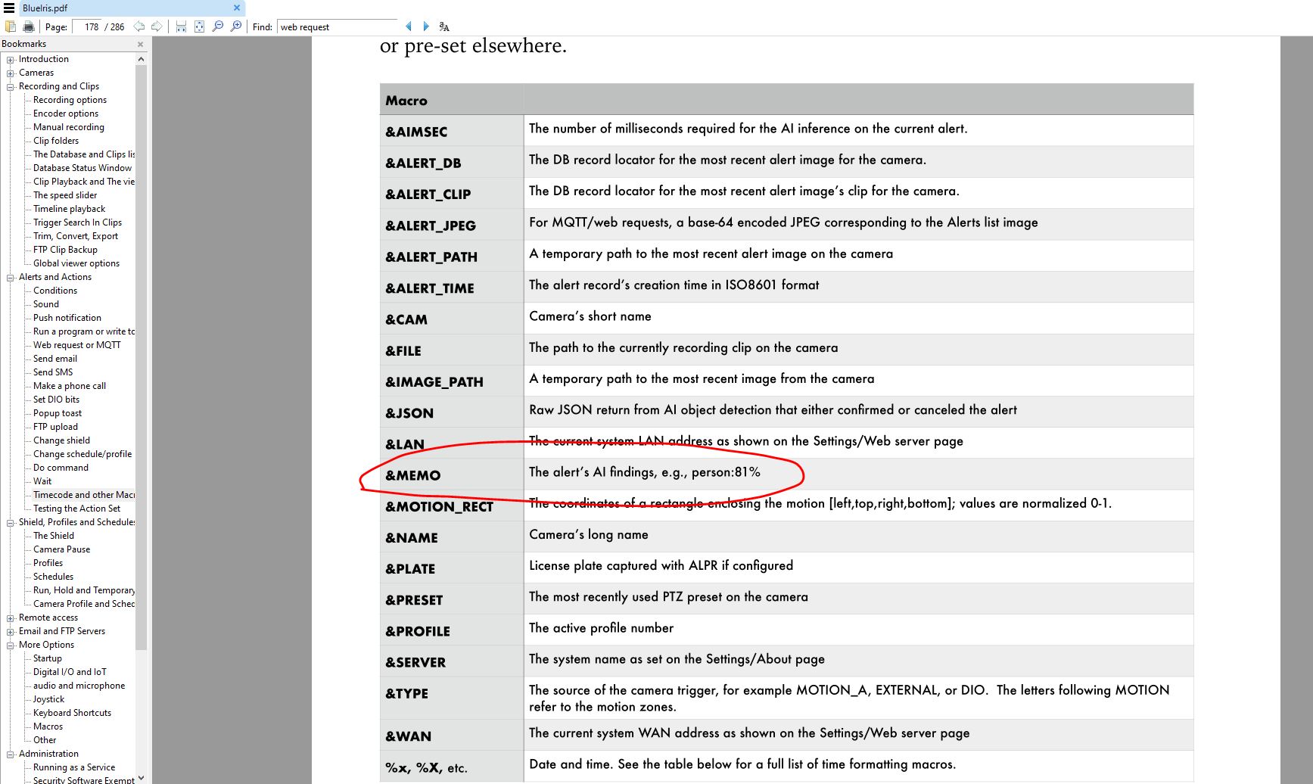The width and height of the screenshot is (1313, 784).
Task: Click the &MOTION_RECT macro cell
Action: (452, 506)
